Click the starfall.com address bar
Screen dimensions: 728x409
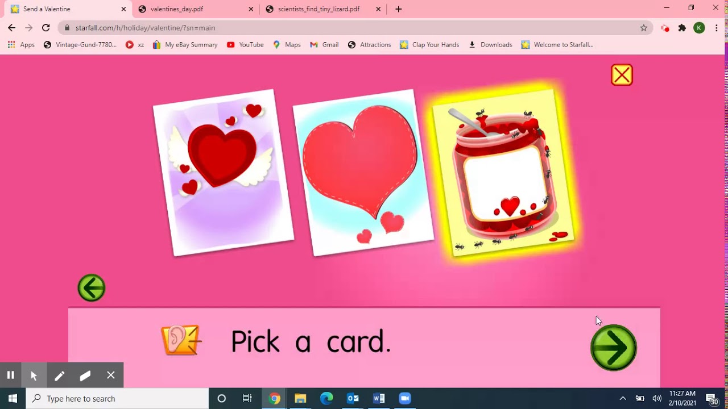tap(355, 28)
